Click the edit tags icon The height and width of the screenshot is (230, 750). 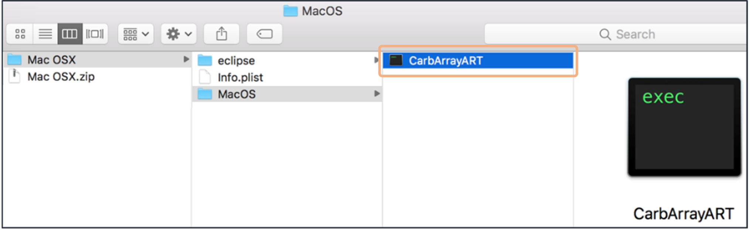click(x=264, y=34)
